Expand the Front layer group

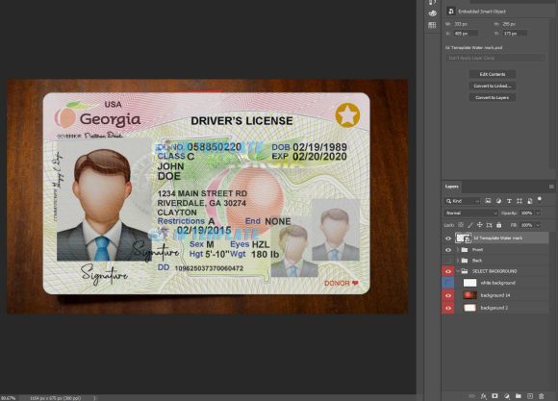(x=458, y=250)
